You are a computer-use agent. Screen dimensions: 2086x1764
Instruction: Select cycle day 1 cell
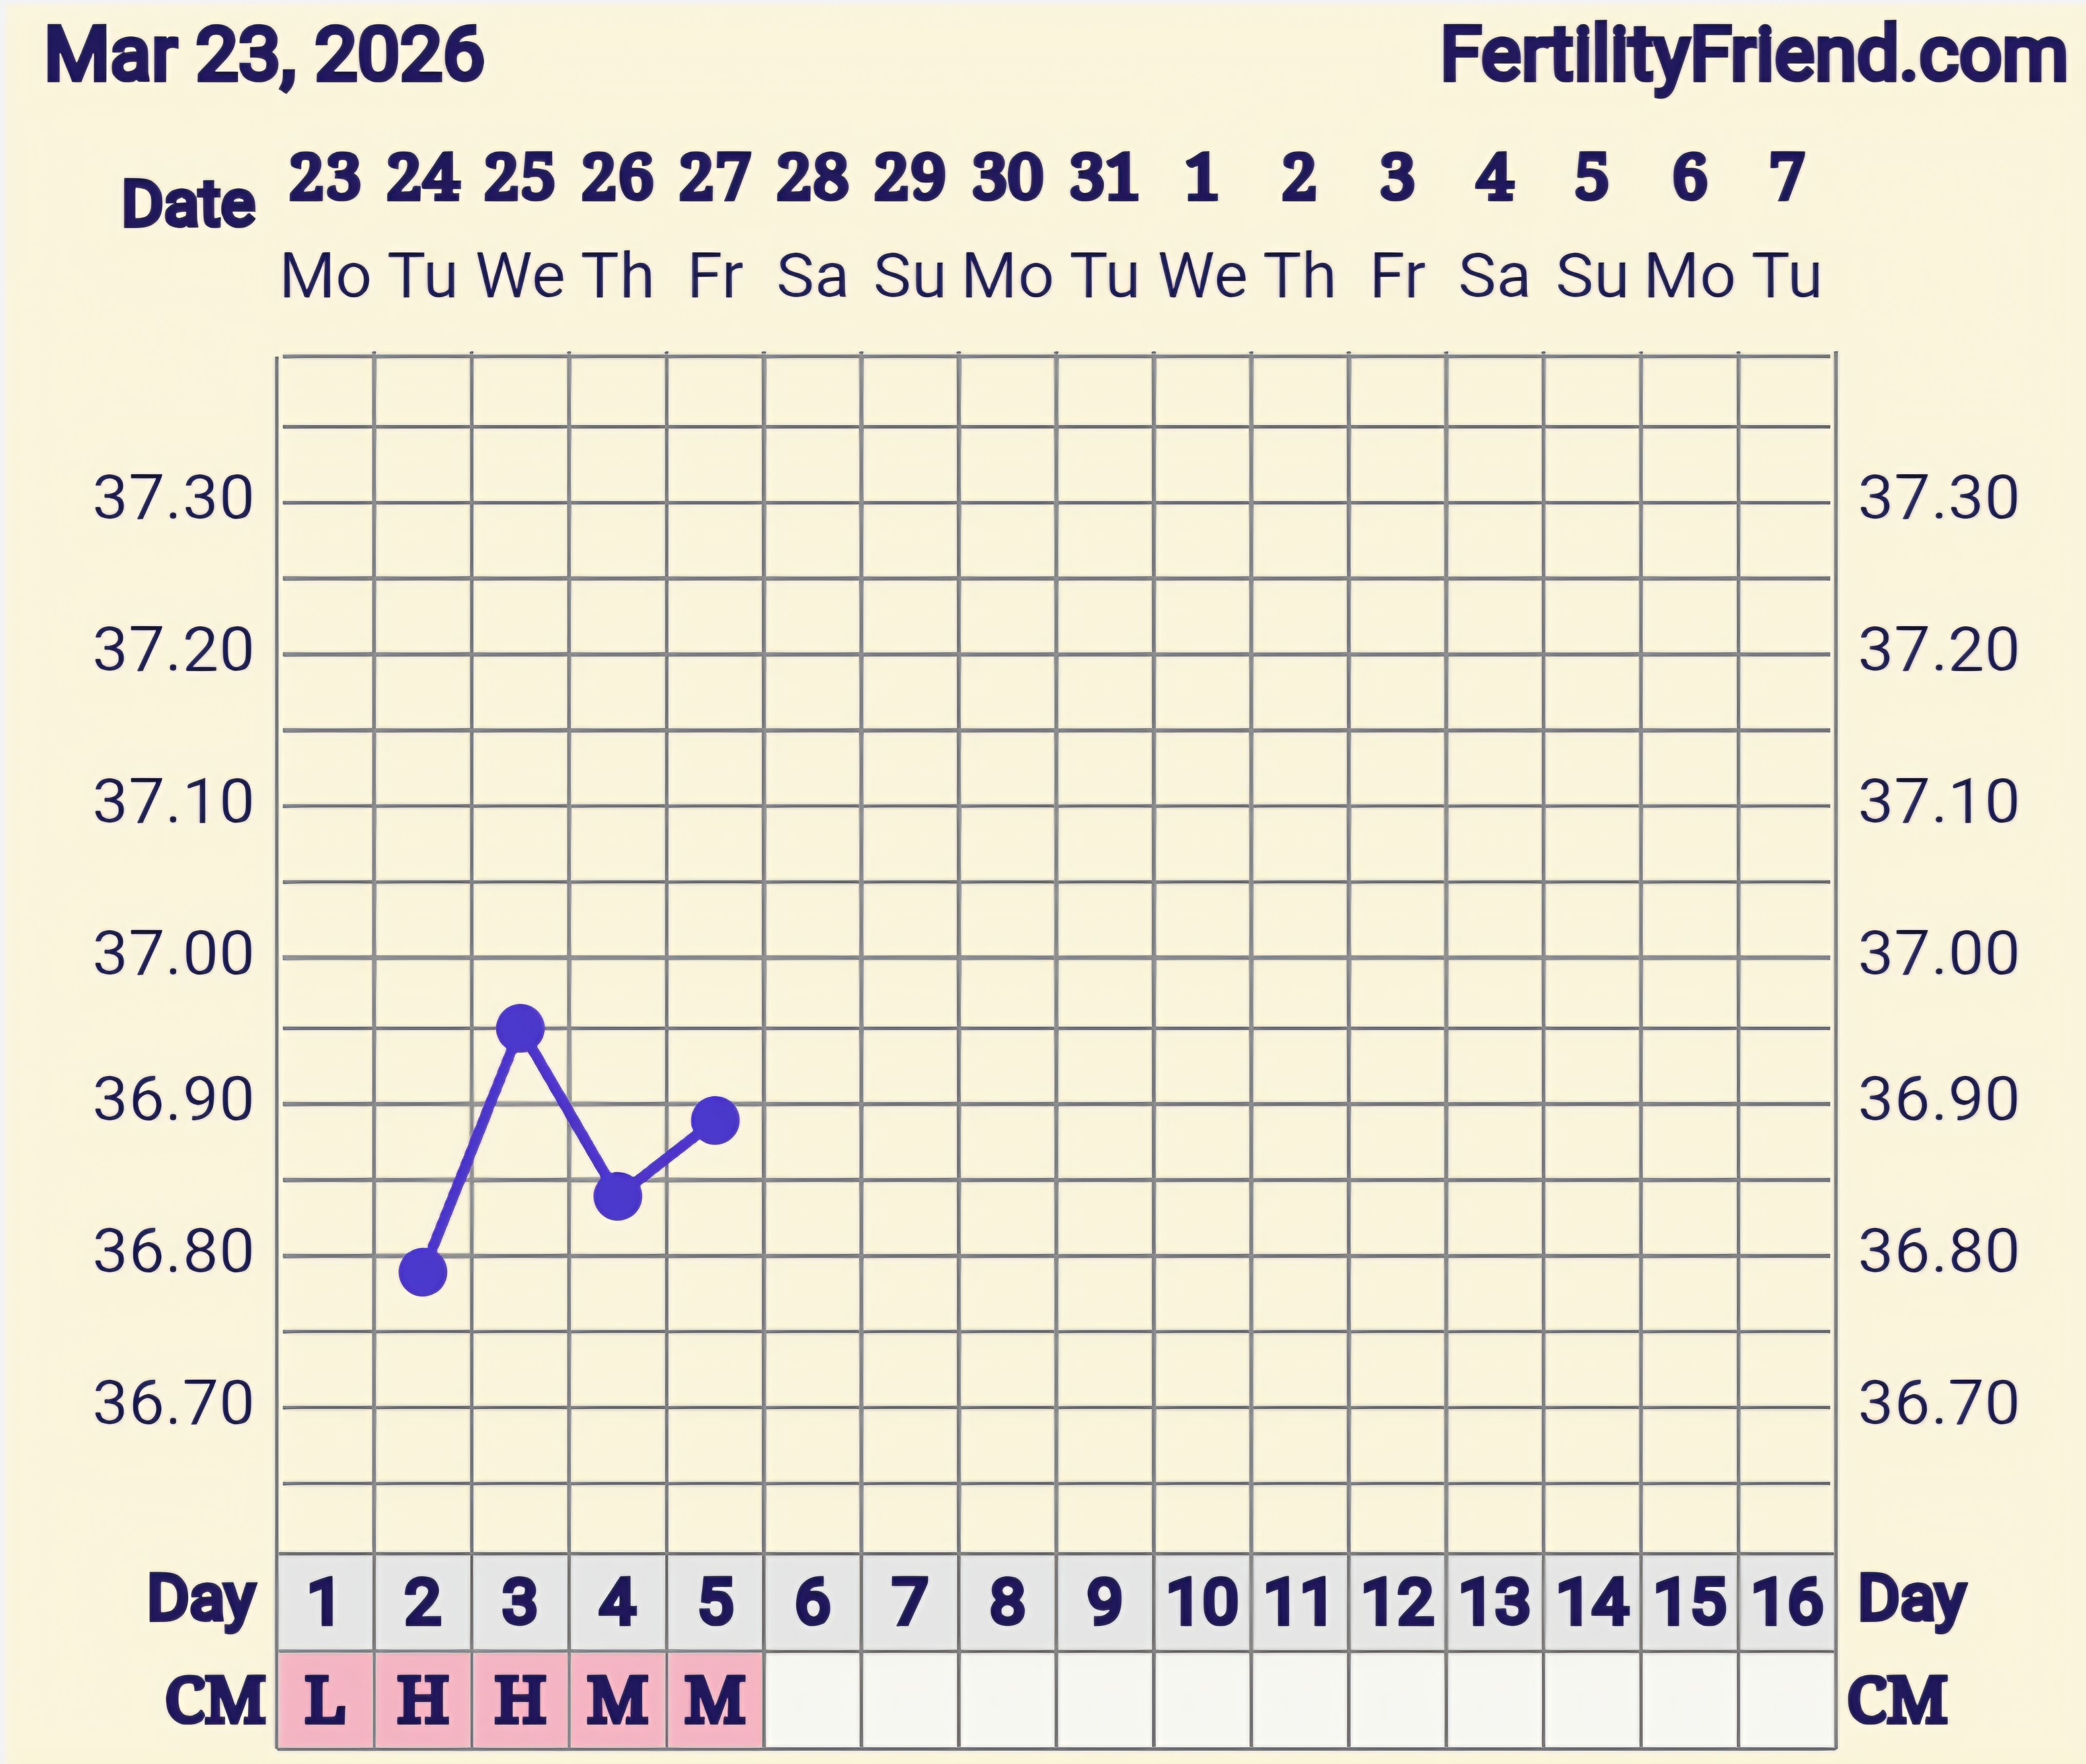pos(325,1602)
